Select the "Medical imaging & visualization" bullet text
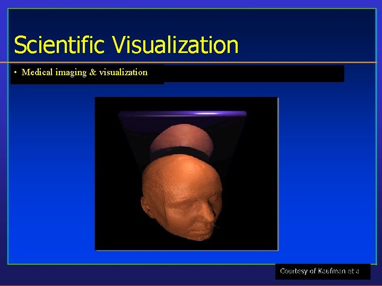Screen dimensions: 382x286 84,73
